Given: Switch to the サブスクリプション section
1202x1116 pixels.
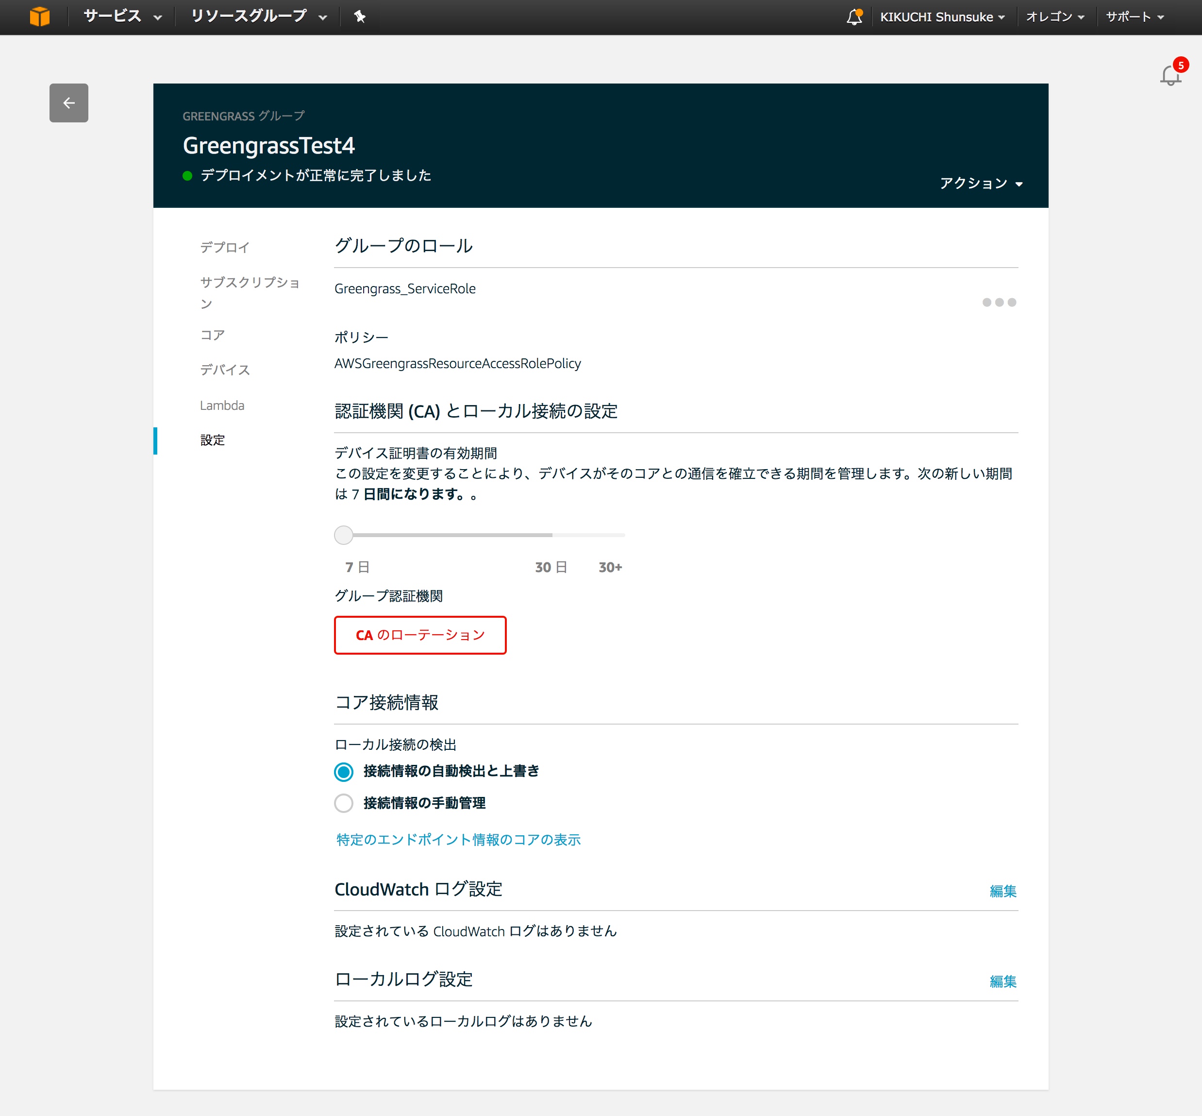Looking at the screenshot, I should click(x=250, y=292).
